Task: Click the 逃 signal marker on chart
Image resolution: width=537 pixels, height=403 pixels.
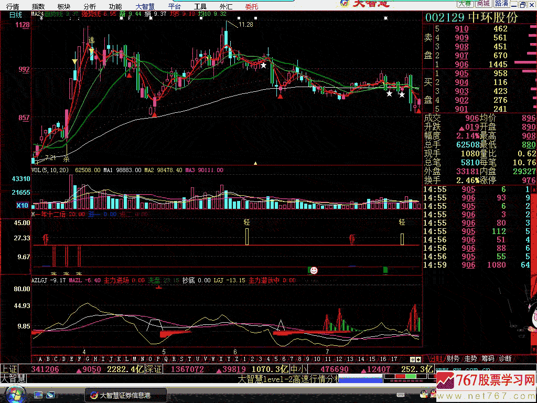Action: pyautogui.click(x=91, y=40)
